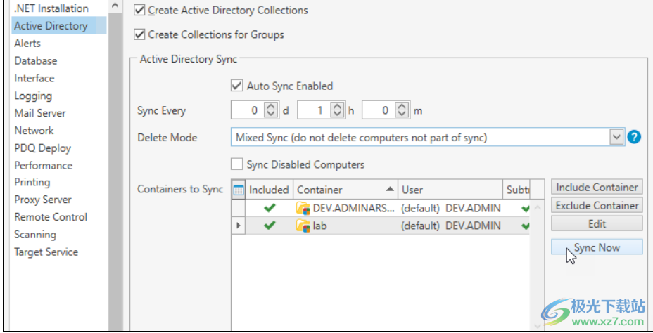The image size is (653, 333).
Task: Toggle Create Collections for Groups checkbox
Action: pyautogui.click(x=139, y=34)
